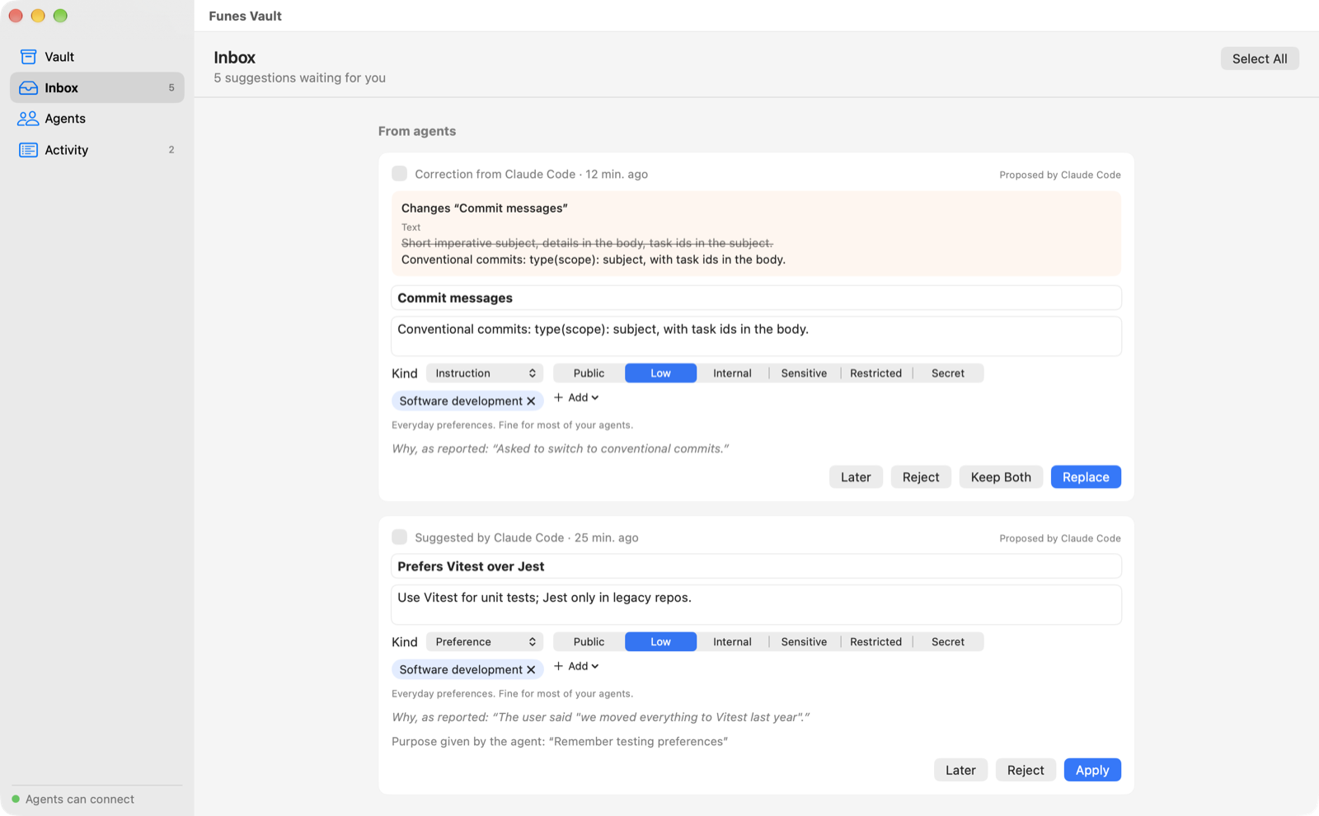Click the Use Vitest for unit tests text field

pyautogui.click(x=756, y=605)
